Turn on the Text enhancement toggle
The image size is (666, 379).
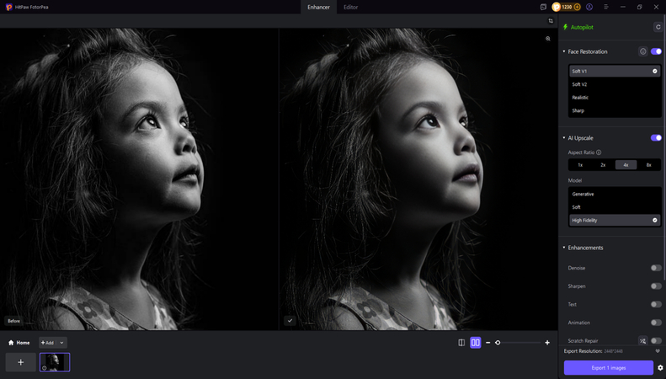click(656, 304)
